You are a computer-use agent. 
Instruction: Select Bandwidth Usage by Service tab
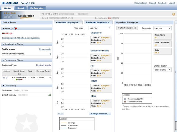click(68, 23)
